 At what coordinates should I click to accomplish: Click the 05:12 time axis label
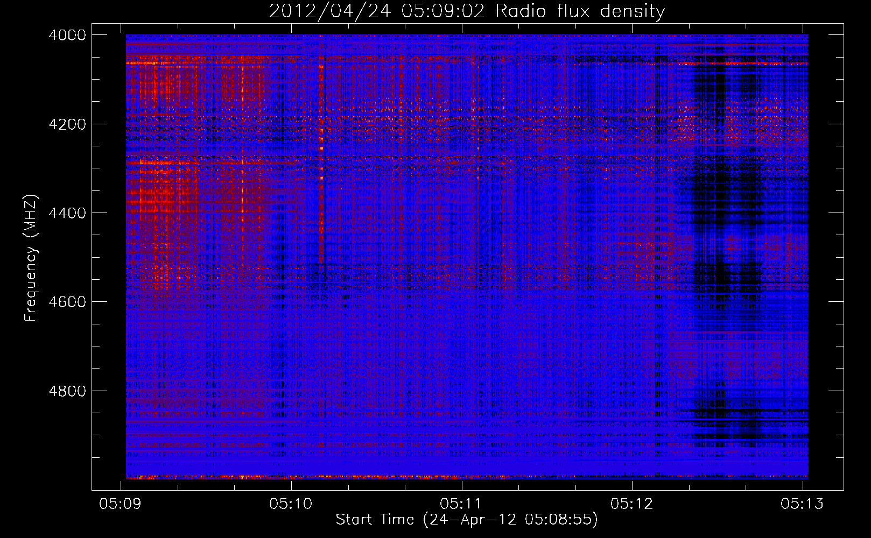[632, 504]
